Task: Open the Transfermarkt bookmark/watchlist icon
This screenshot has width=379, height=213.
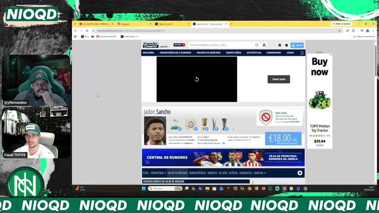Action: point(280,45)
